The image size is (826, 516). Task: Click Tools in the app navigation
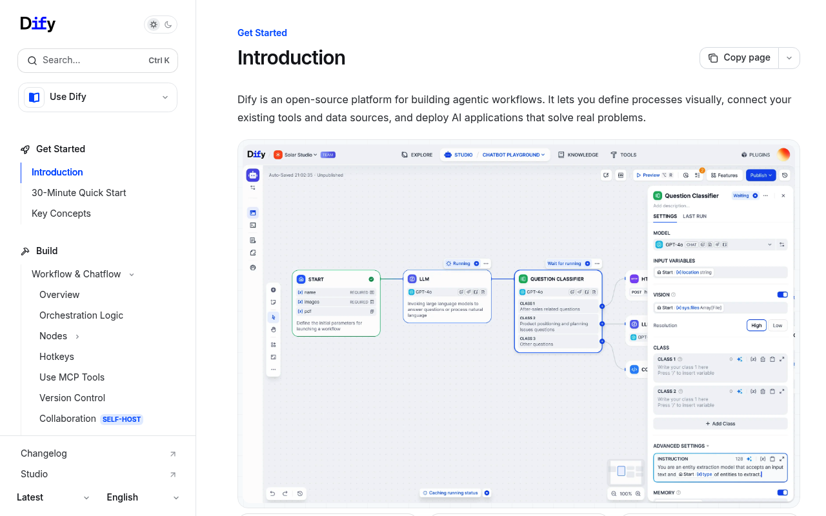click(623, 155)
